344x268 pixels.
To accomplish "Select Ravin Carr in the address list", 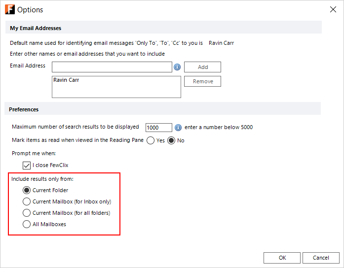I will pyautogui.click(x=66, y=80).
